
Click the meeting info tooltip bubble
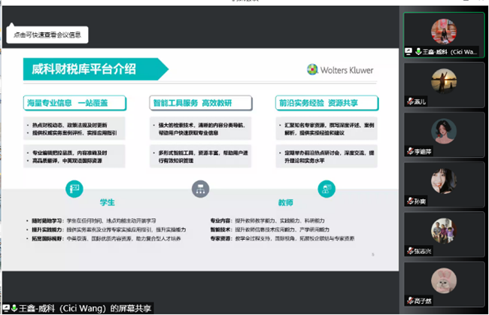pos(47,35)
